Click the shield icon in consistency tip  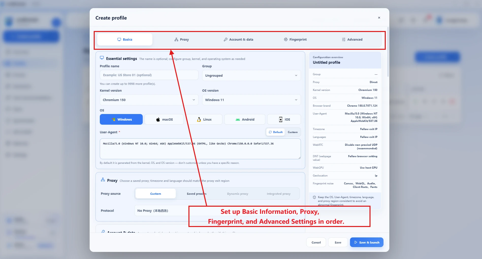coord(314,197)
